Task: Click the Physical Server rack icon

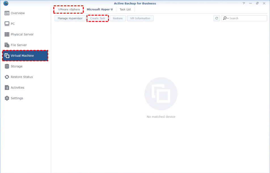Action: [x=7, y=34]
